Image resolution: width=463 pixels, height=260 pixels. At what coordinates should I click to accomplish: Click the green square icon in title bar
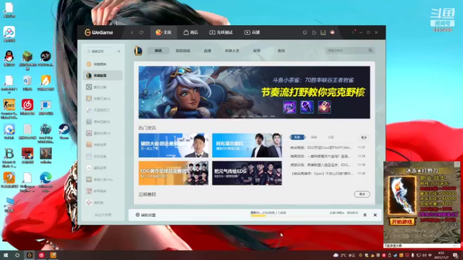click(x=323, y=32)
